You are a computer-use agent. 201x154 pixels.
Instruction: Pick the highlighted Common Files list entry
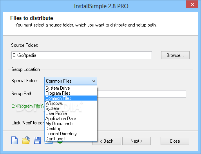click(x=71, y=98)
